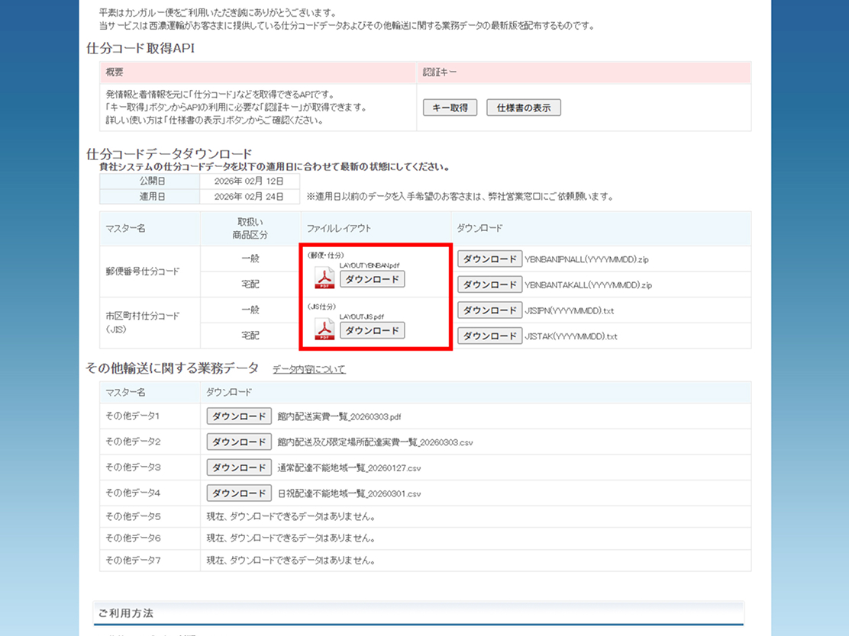Click the 館内配送及び限定場所配達実費一覧_20260303.csv file name
This screenshot has height=636, width=849.
pos(375,442)
